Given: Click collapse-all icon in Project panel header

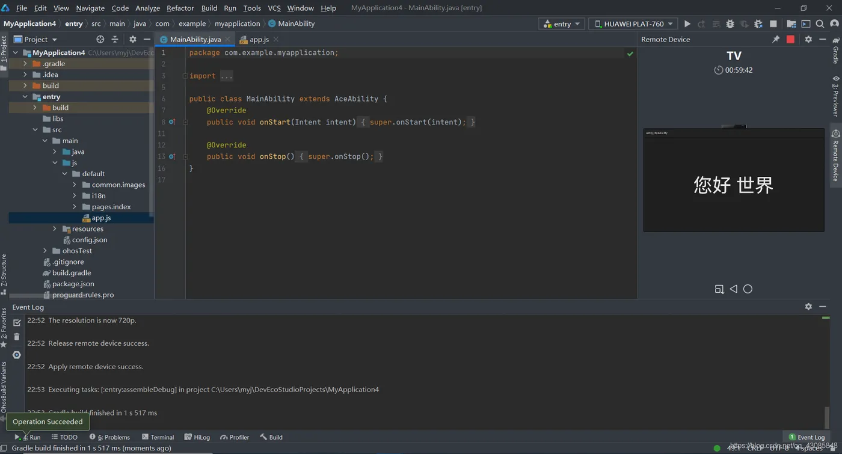Looking at the screenshot, I should click(x=115, y=39).
